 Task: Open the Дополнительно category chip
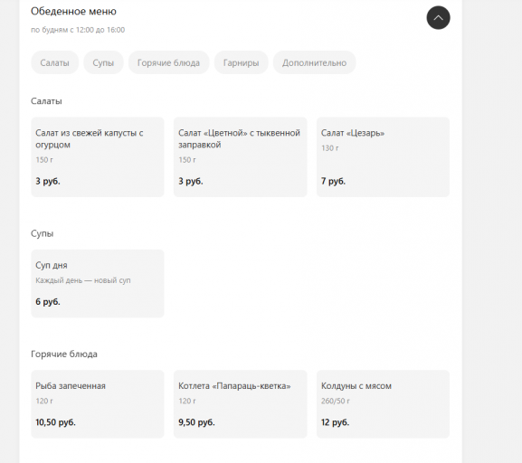[314, 62]
